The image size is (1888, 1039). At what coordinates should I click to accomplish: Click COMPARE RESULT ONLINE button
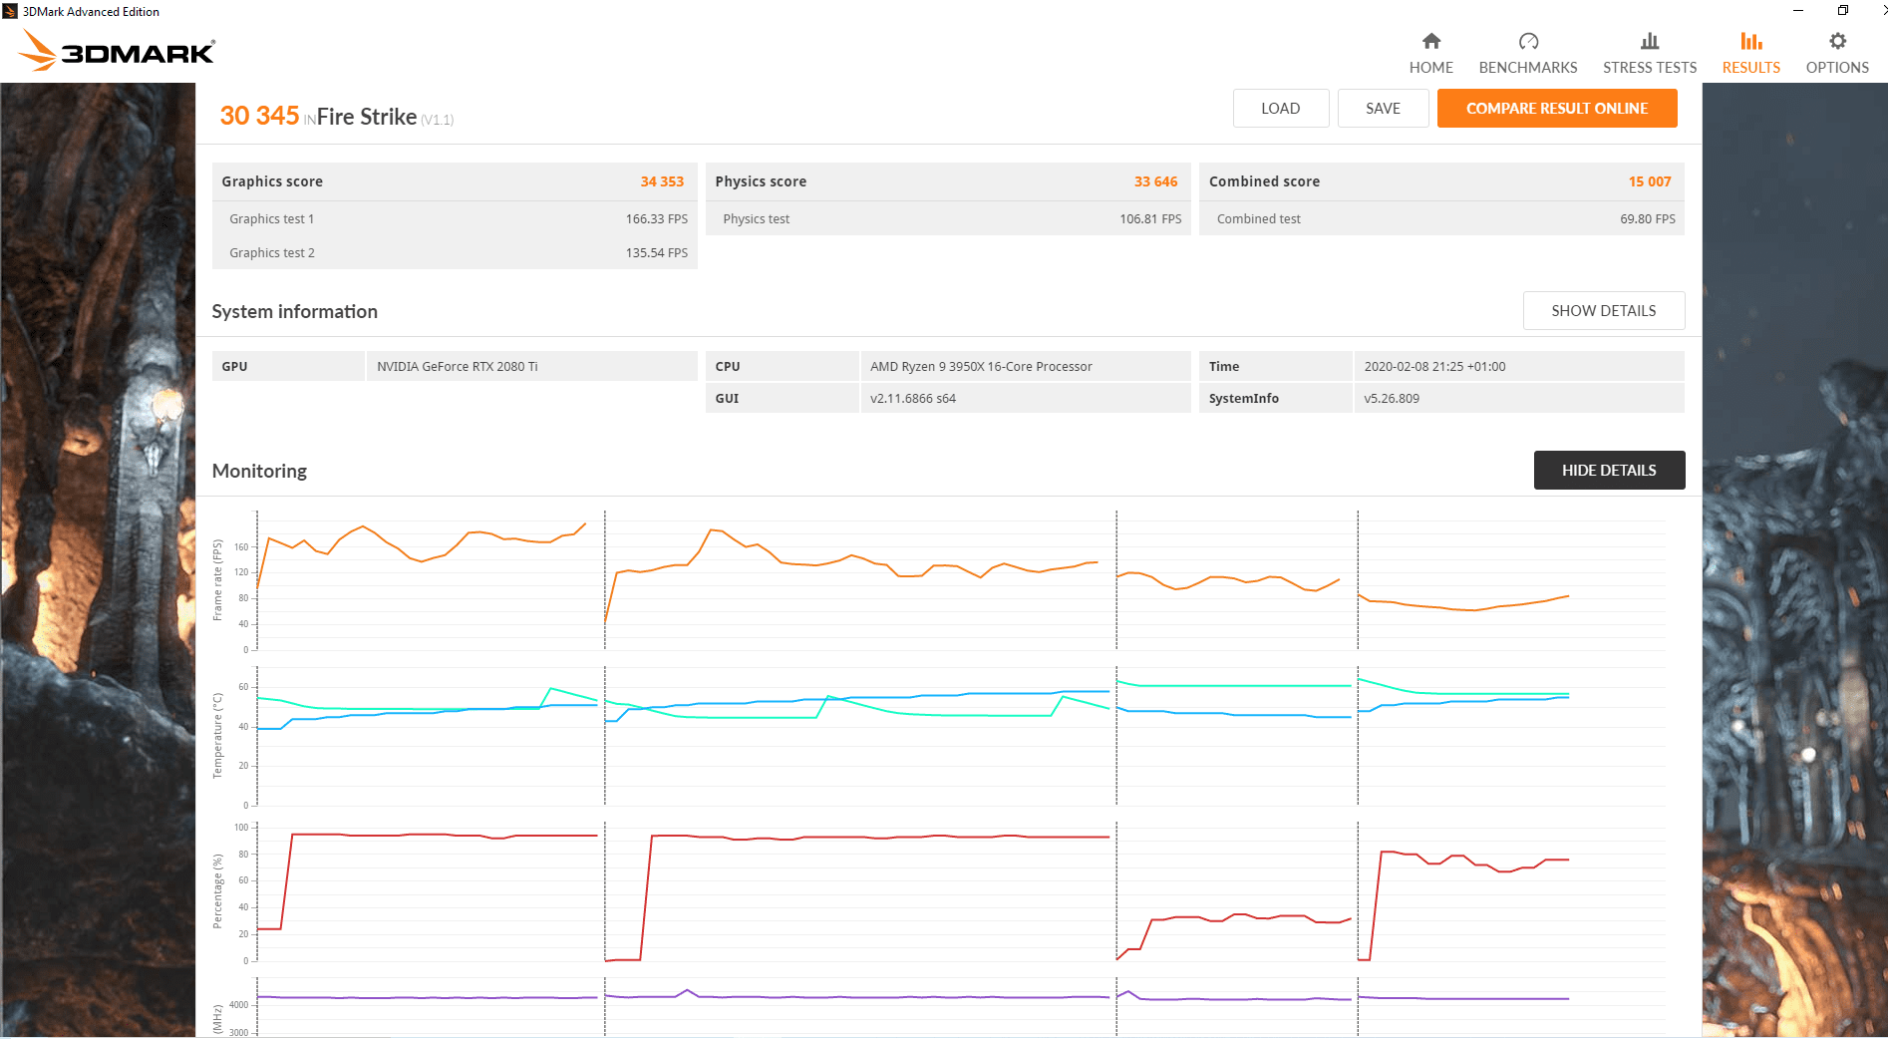(x=1557, y=109)
